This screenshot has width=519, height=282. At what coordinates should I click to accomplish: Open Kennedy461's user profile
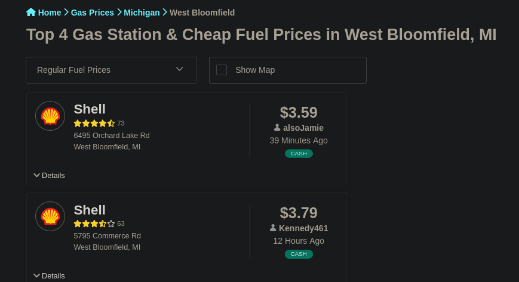303,228
